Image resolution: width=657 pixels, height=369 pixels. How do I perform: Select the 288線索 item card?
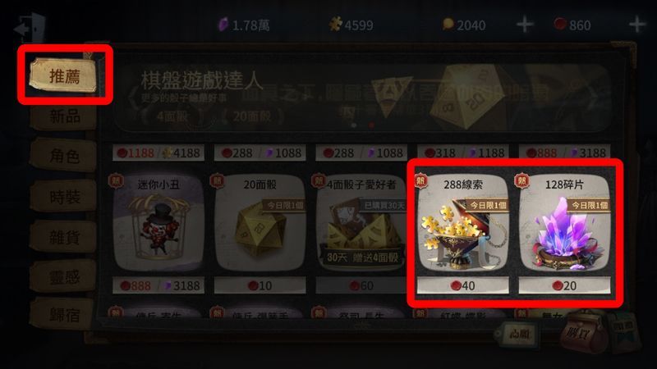pos(463,222)
